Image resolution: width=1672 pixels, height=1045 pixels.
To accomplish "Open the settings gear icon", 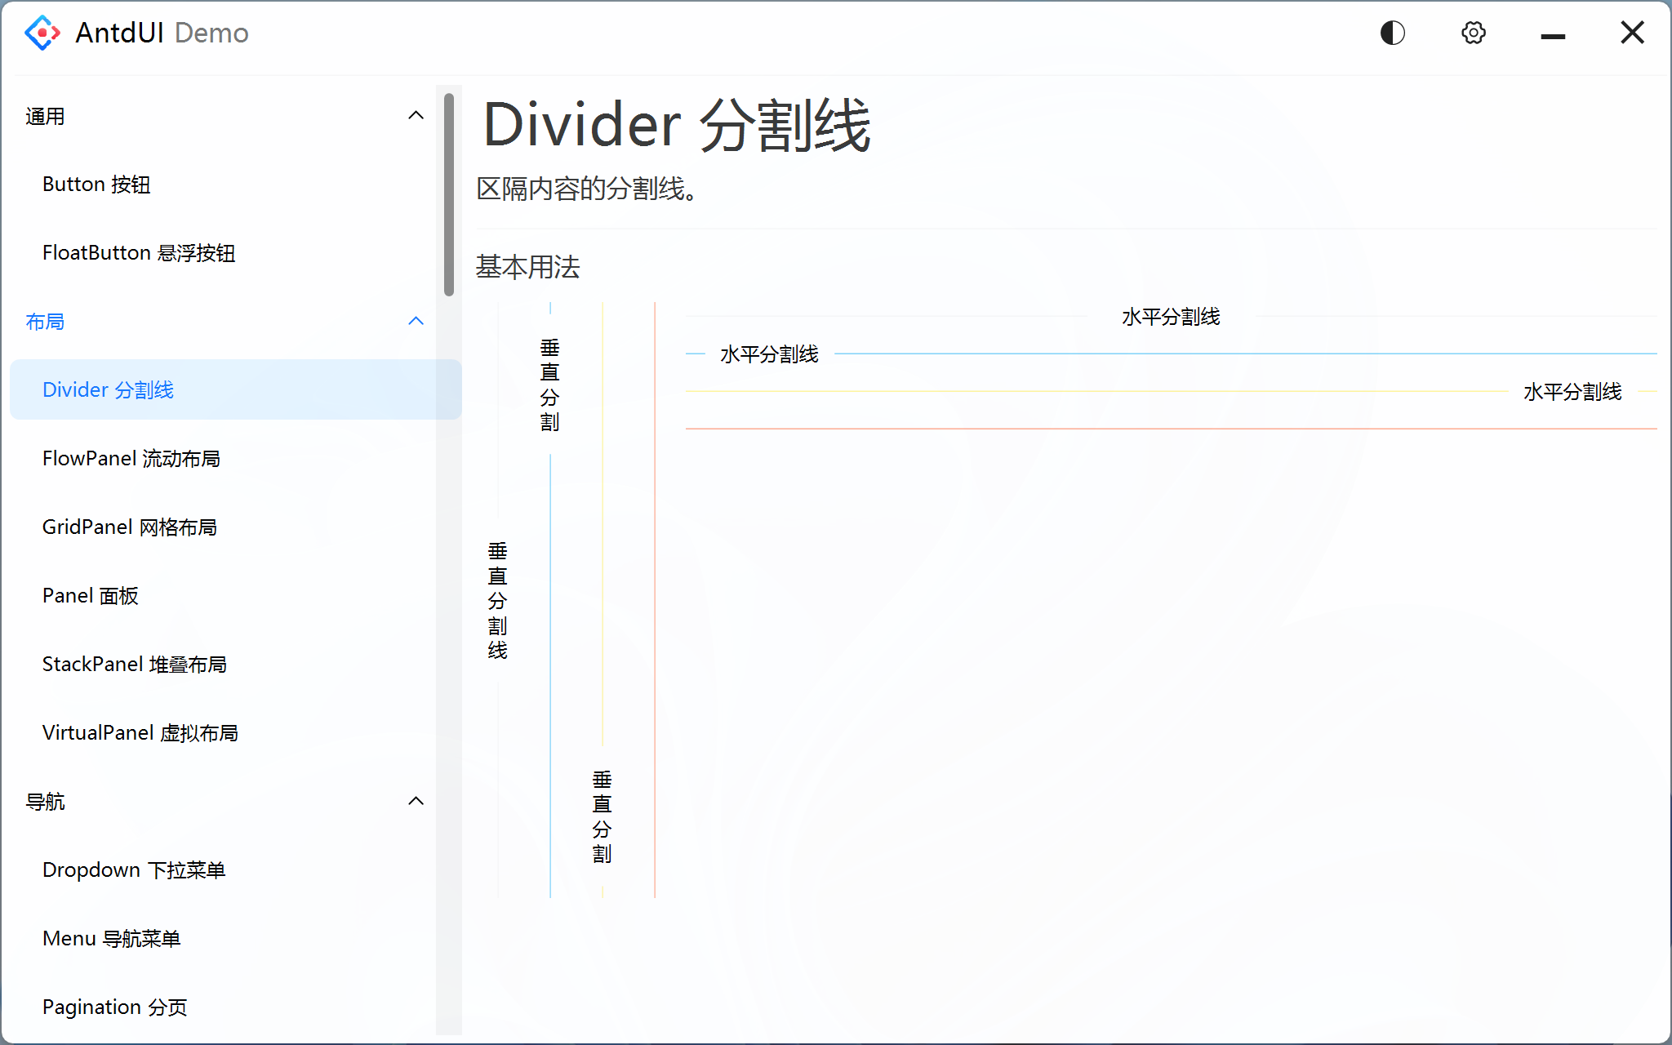I will 1473,33.
